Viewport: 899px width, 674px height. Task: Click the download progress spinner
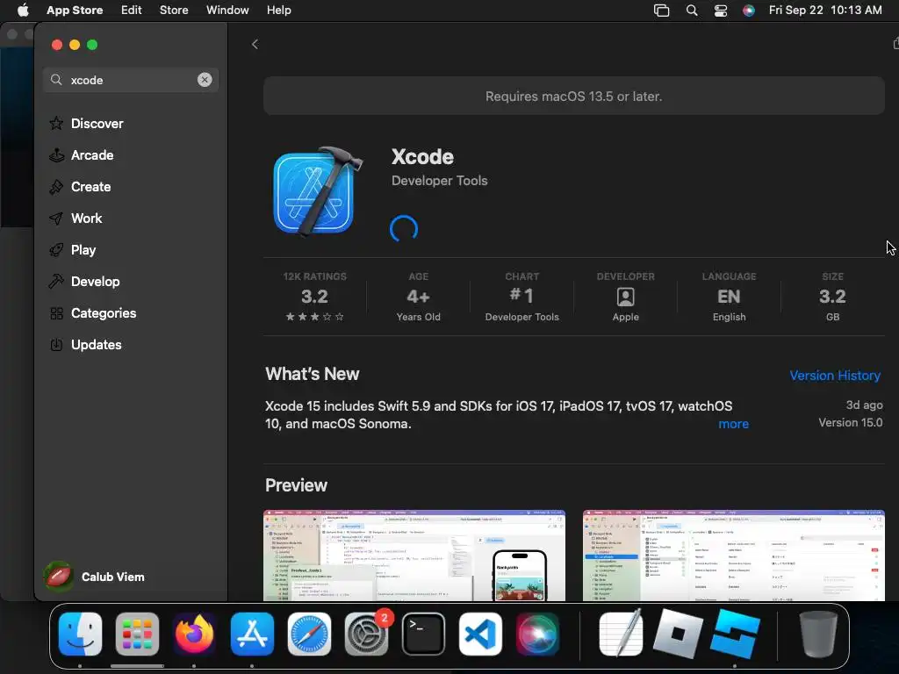[x=404, y=229]
